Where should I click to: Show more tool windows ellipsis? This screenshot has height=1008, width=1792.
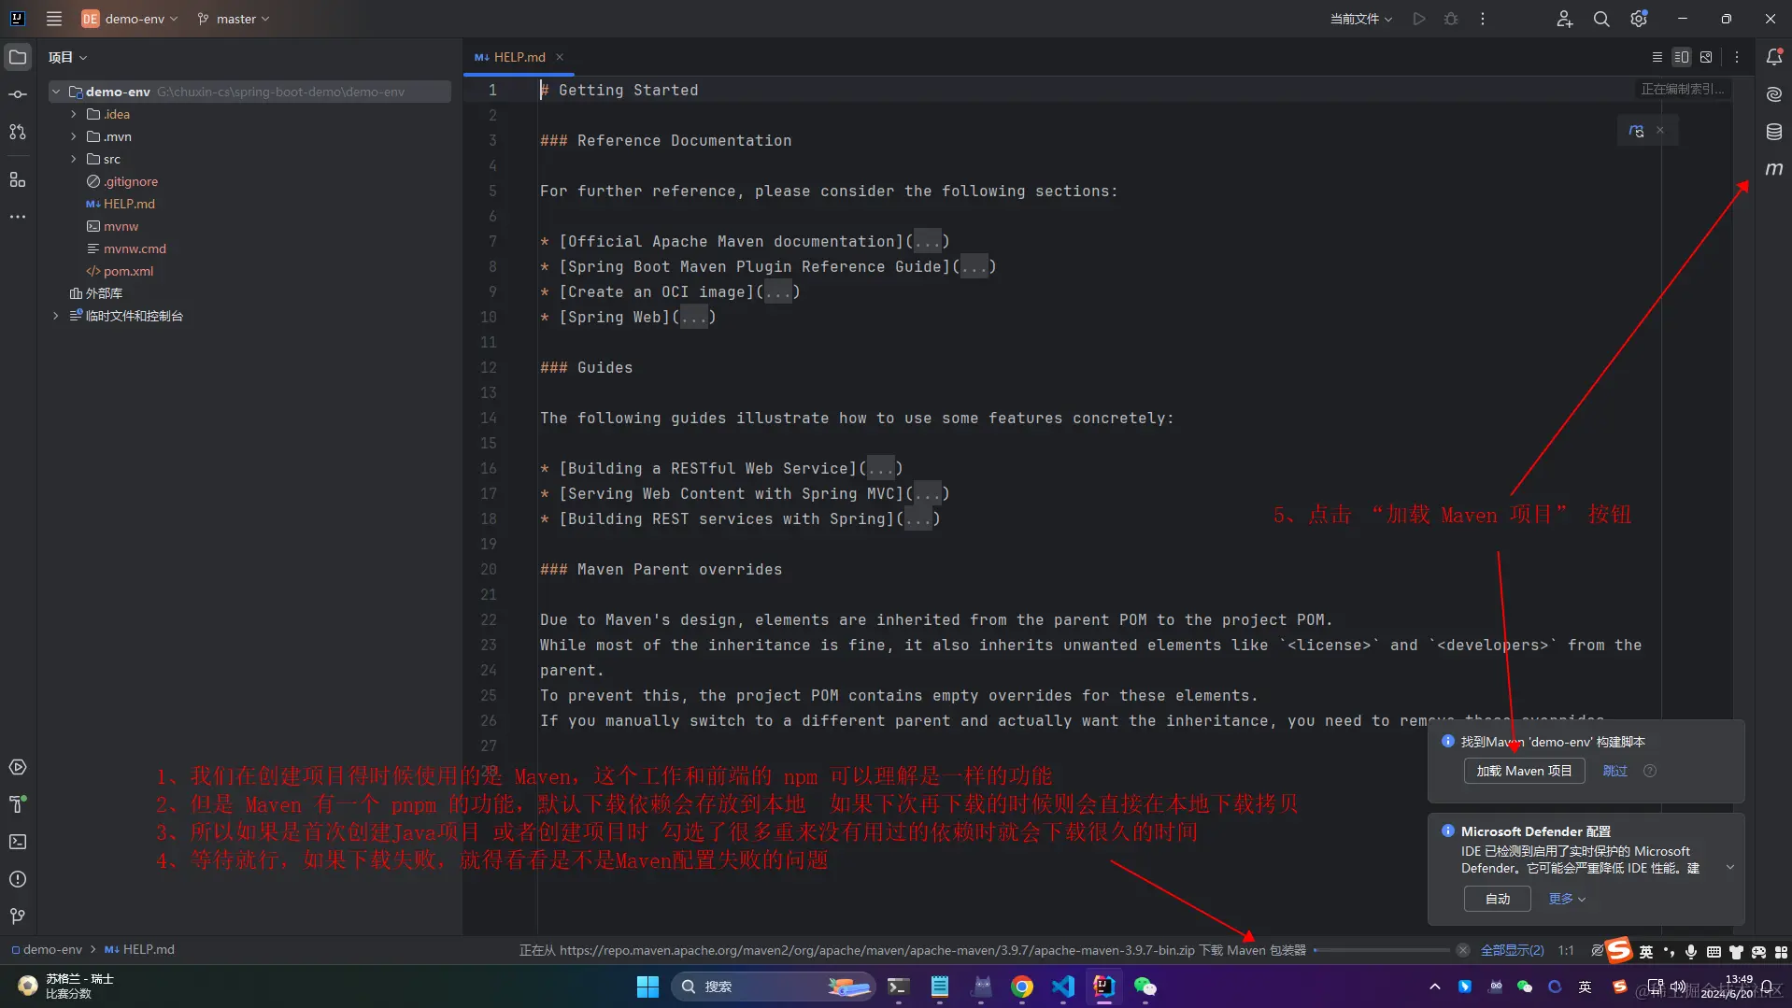(18, 217)
